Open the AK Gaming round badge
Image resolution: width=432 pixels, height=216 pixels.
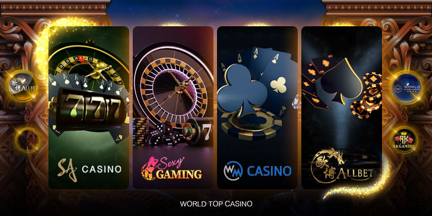(404, 140)
